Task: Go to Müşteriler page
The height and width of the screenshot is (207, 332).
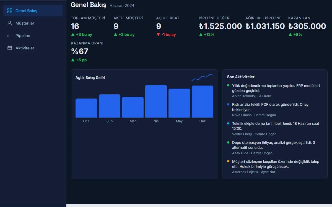Action: (33, 23)
